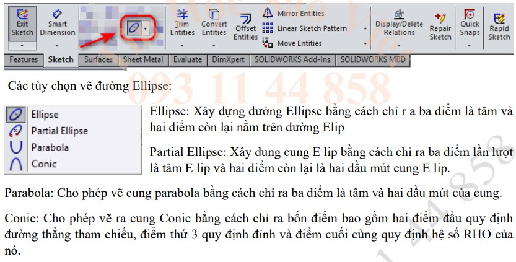
Task: Click the Parabola icon in the list
Action: 15,147
